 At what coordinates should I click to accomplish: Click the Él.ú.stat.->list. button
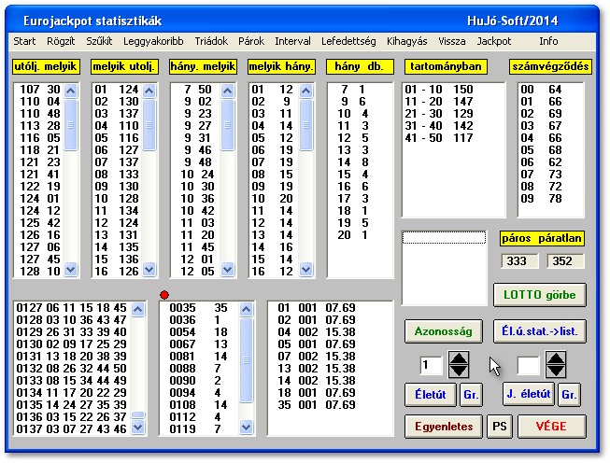[540, 331]
